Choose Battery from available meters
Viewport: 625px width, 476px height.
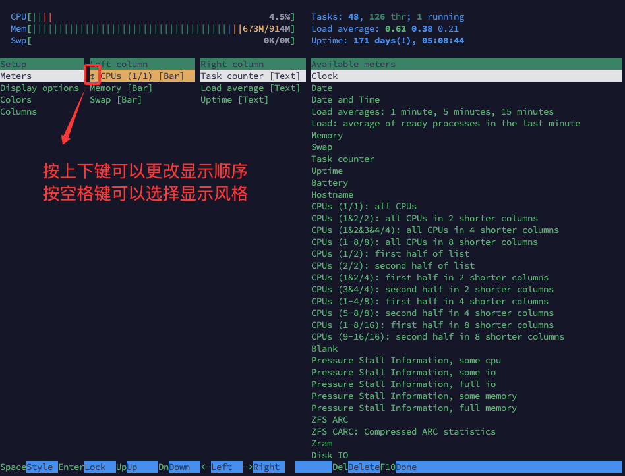[330, 183]
